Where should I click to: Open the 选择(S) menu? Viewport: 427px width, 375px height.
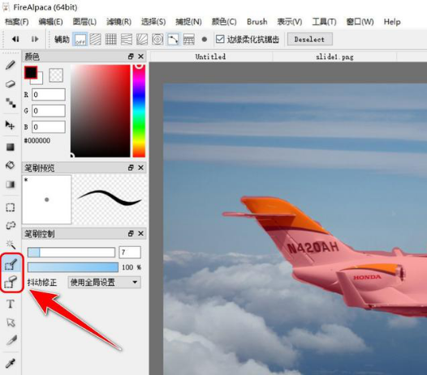coord(153,22)
